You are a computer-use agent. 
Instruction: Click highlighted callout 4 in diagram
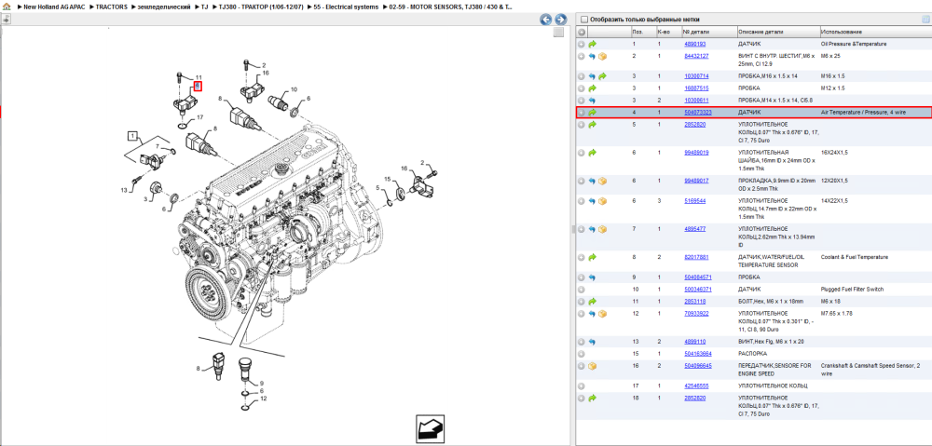(x=198, y=86)
